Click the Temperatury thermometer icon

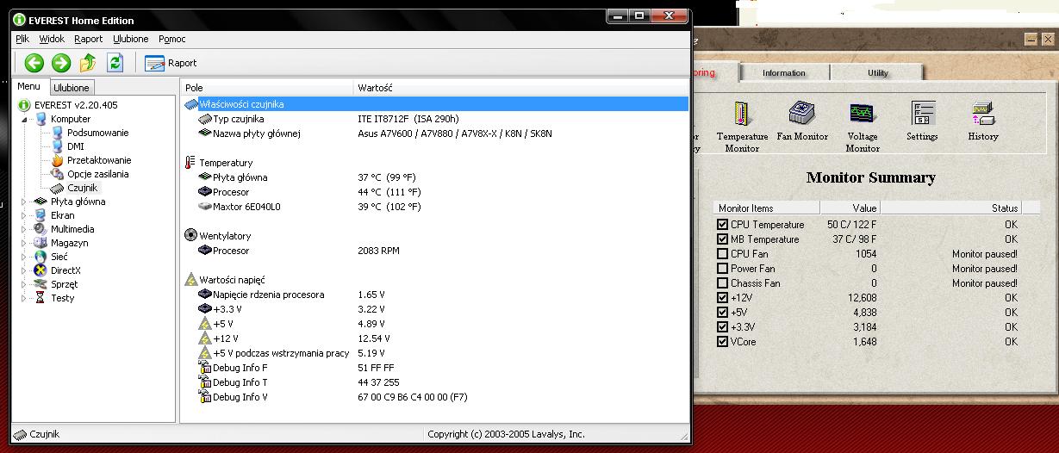tap(190, 163)
